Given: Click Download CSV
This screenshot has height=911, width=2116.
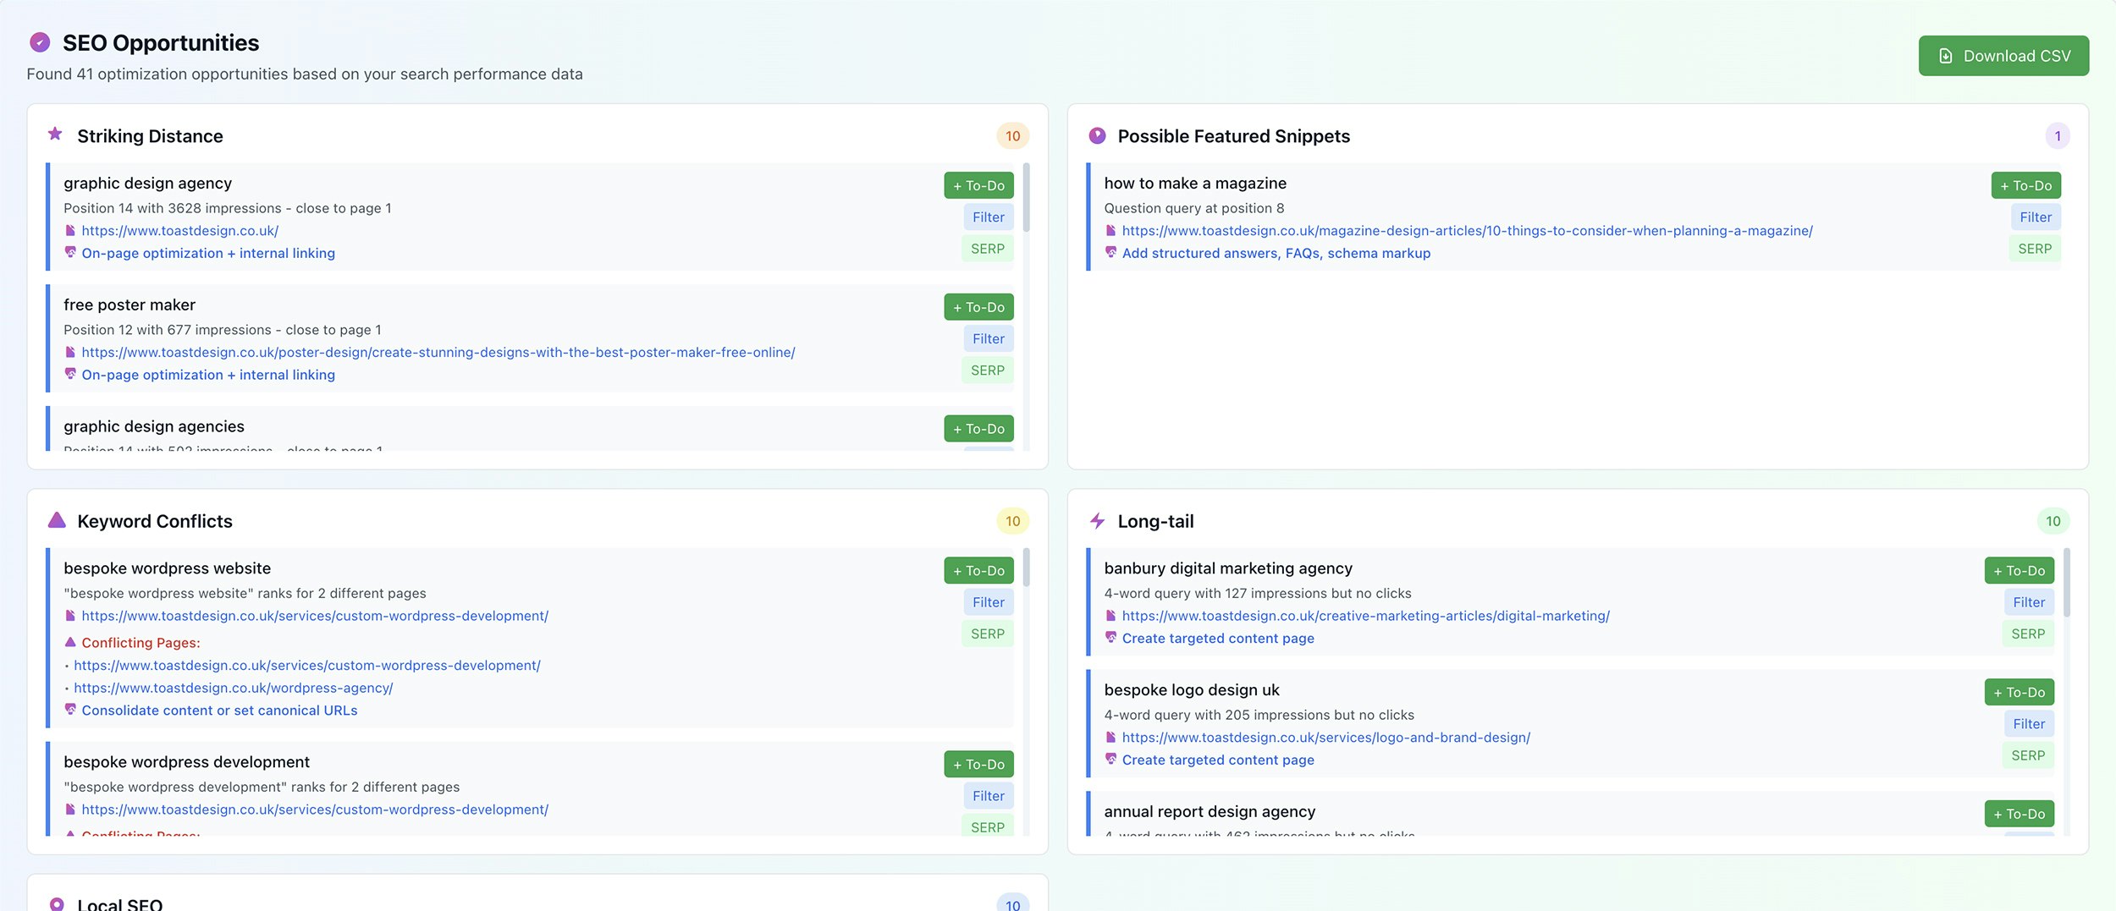Looking at the screenshot, I should [x=2003, y=55].
